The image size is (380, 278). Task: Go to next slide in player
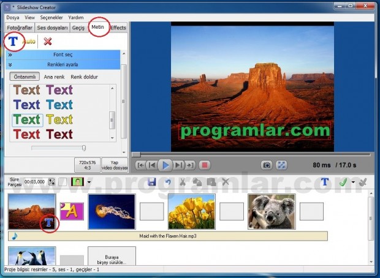pyautogui.click(x=178, y=165)
